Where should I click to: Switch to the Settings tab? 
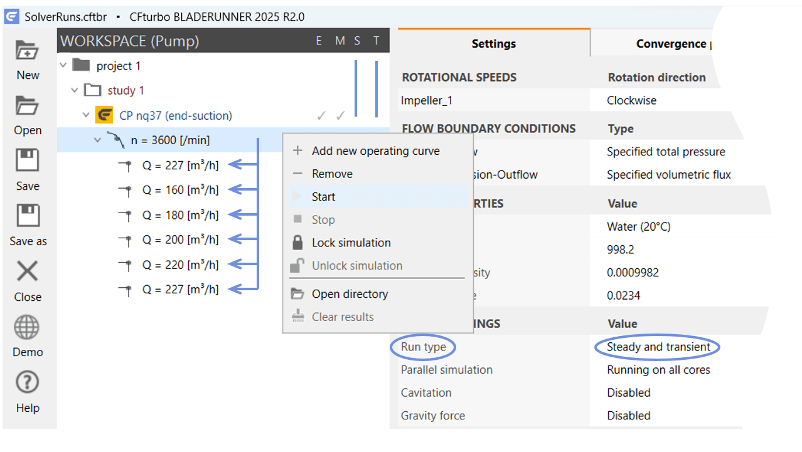click(x=494, y=43)
